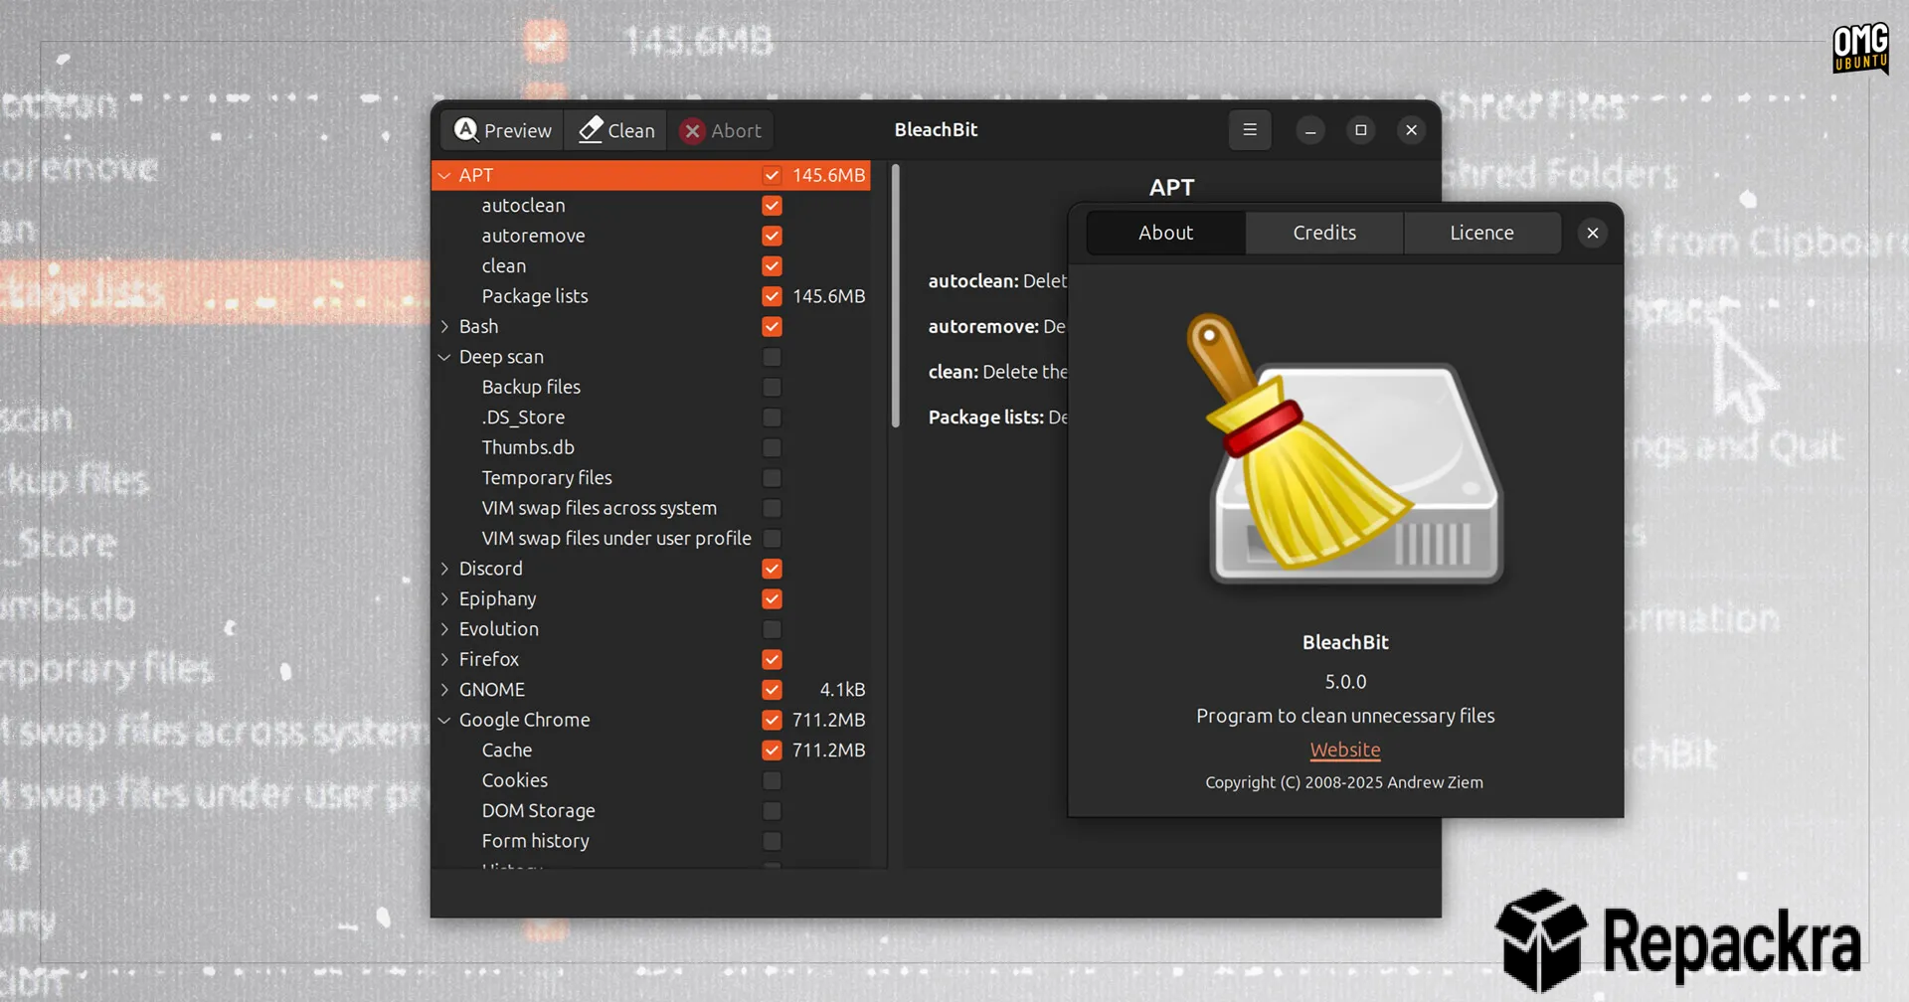Click the 711.2MB size for Google Chrome
Image resolution: width=1909 pixels, height=1002 pixels.
pyautogui.click(x=828, y=720)
